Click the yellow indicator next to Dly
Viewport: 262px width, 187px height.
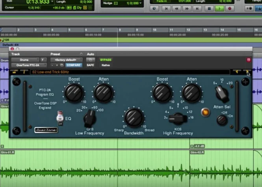85,8
